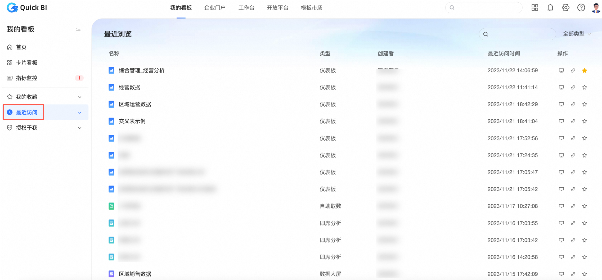Screen dimensions: 602x280
Task: Click the 名称 column header
Action: pos(114,53)
